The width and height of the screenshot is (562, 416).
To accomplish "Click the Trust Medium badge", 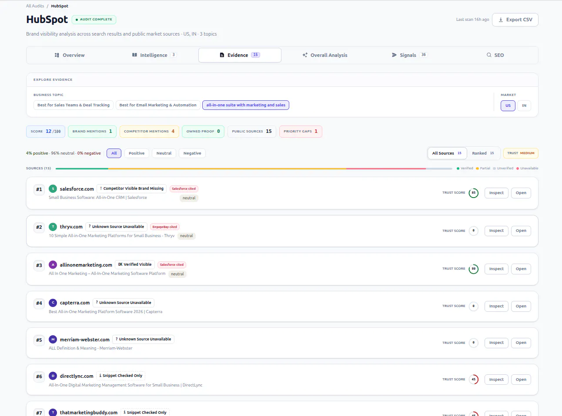I will 521,153.
